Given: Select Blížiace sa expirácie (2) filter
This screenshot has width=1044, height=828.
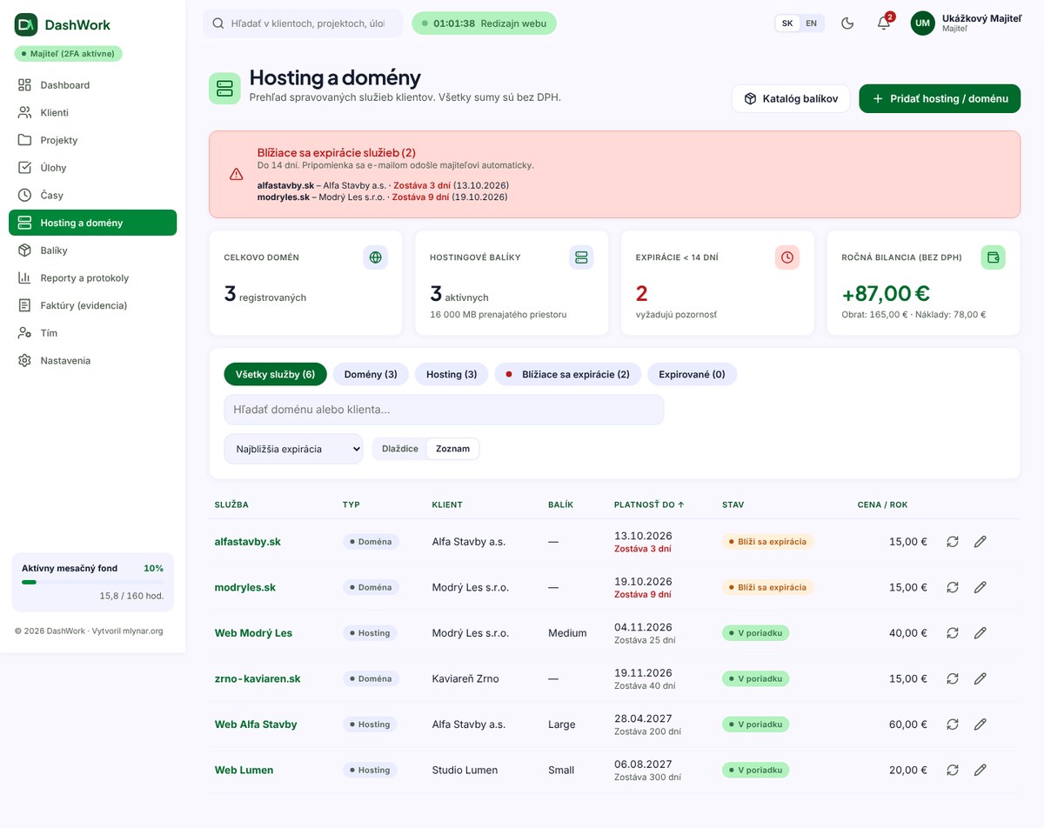Looking at the screenshot, I should (568, 374).
